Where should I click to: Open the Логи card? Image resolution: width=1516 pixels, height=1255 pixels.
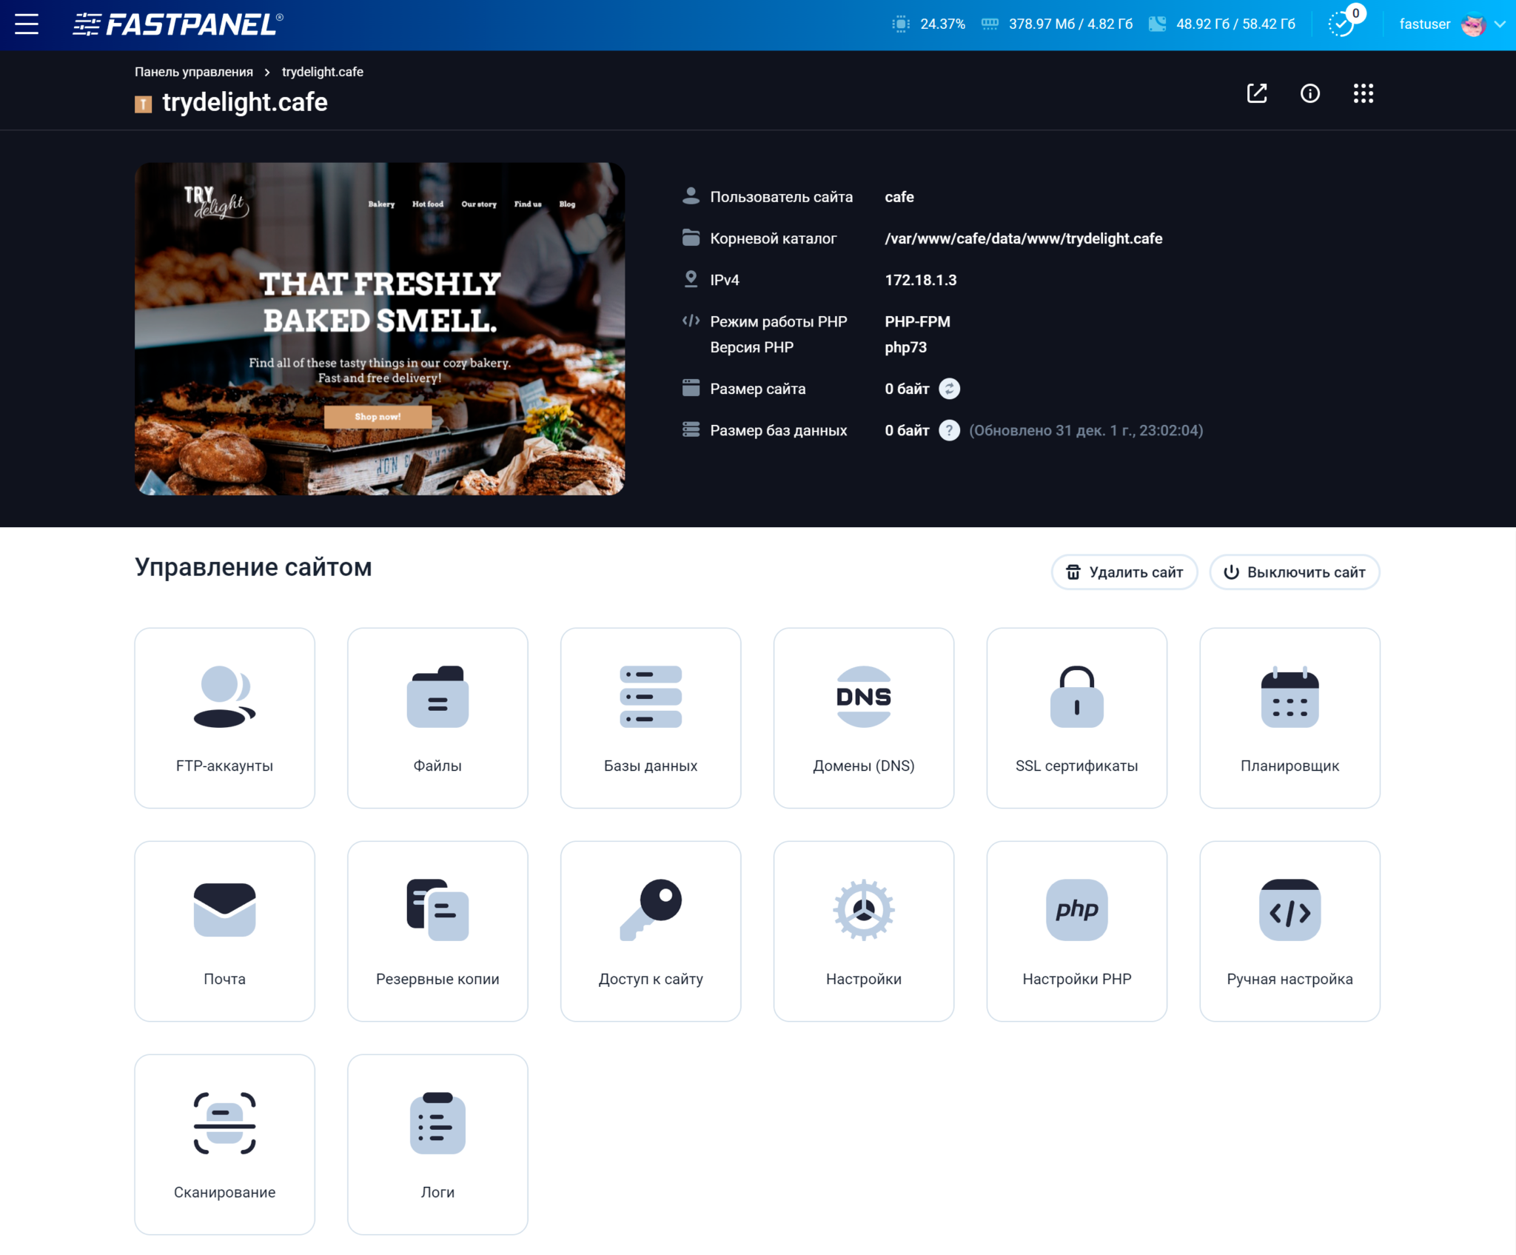click(437, 1144)
